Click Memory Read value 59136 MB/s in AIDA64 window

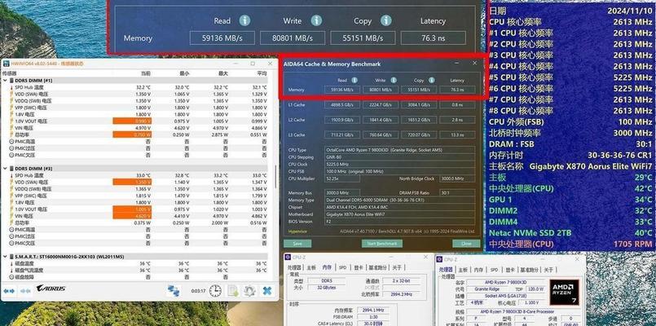(x=341, y=90)
